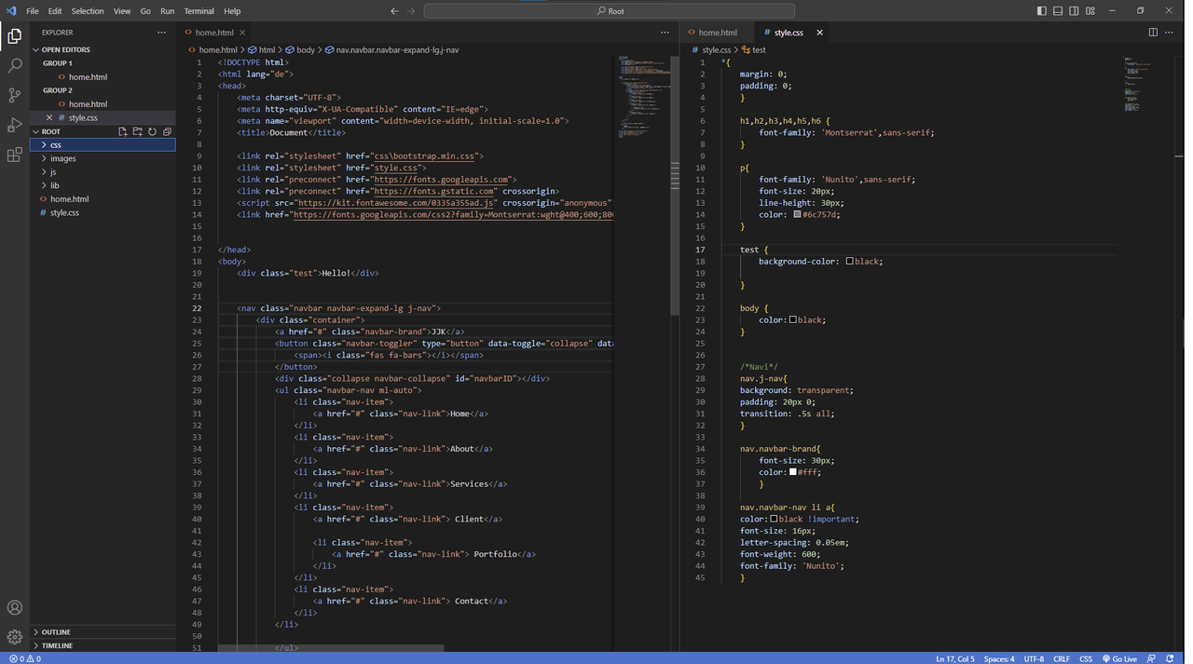1193x664 pixels.
Task: Click Go Live in the status bar
Action: [x=1119, y=658]
